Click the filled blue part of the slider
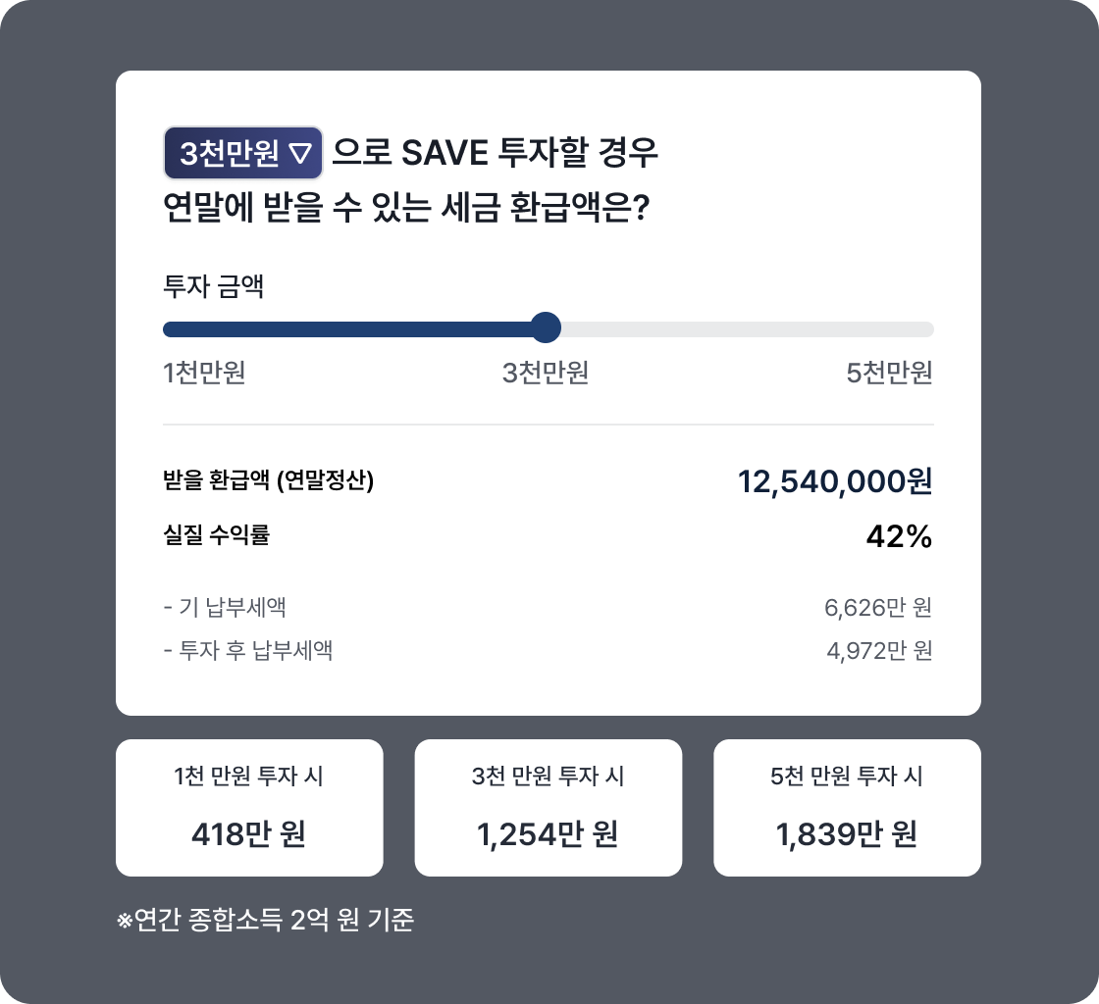This screenshot has height=1004, width=1099. click(346, 329)
